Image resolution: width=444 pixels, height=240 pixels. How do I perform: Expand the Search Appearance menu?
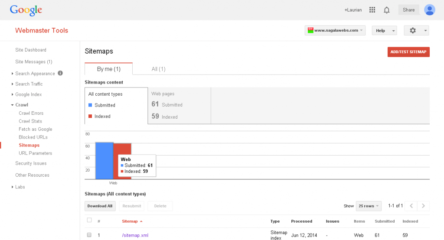click(x=13, y=74)
